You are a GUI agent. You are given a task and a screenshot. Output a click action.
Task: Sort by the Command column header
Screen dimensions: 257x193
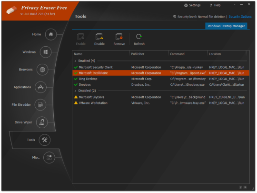pos(188,54)
